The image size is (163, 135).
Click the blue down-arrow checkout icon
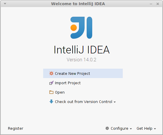click(51, 102)
